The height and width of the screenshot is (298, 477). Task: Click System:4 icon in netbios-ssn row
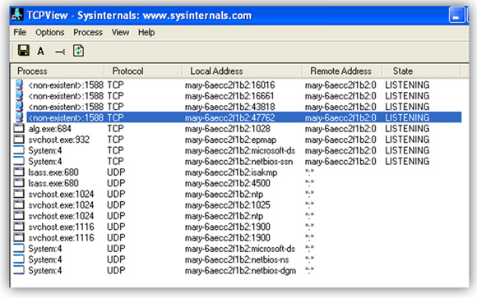pos(19,161)
